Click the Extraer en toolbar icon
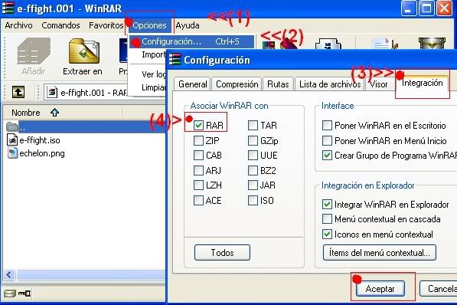Screen dimensions: 457x305 (84, 51)
